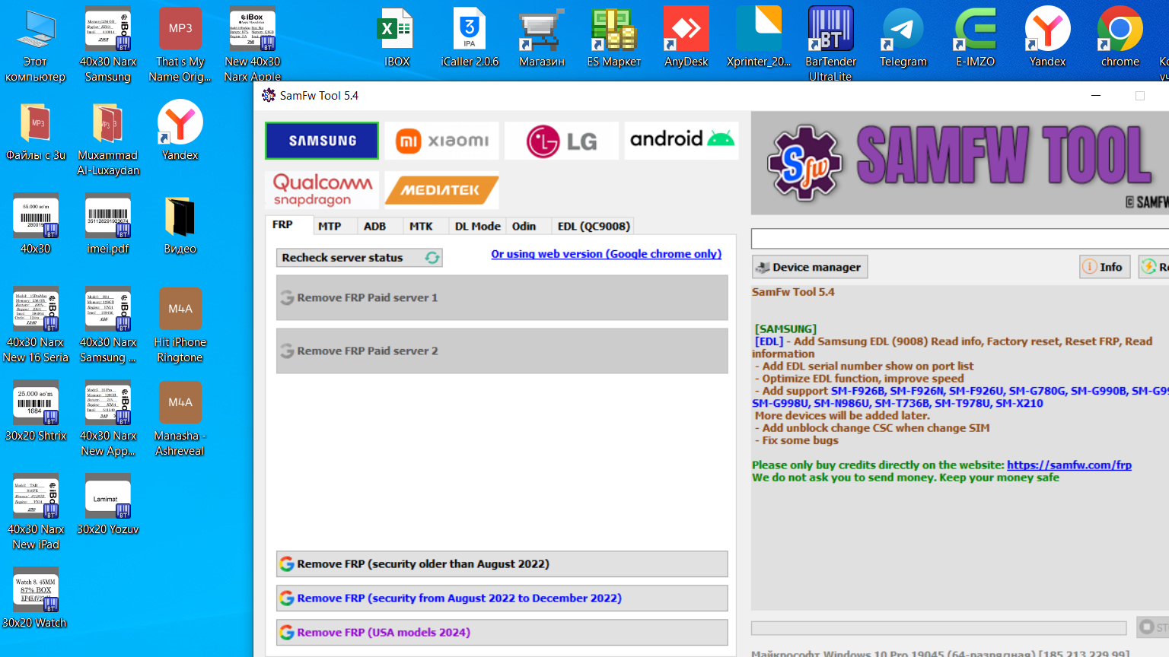Open the Xprinter_20 desktop icon
Screen dimensions: 1169x657
759,38
